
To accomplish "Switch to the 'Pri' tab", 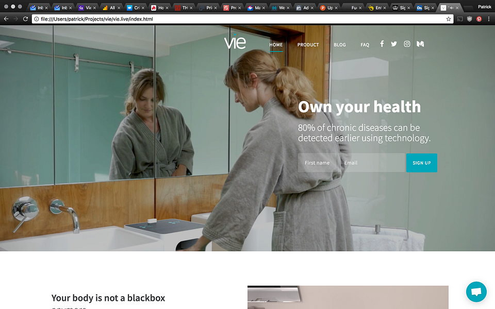I will 206,8.
